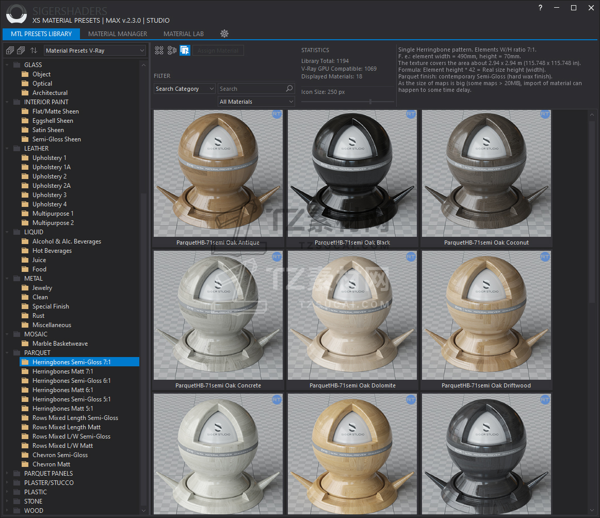Select the STONE category row
This screenshot has width=600, height=518.
34,501
